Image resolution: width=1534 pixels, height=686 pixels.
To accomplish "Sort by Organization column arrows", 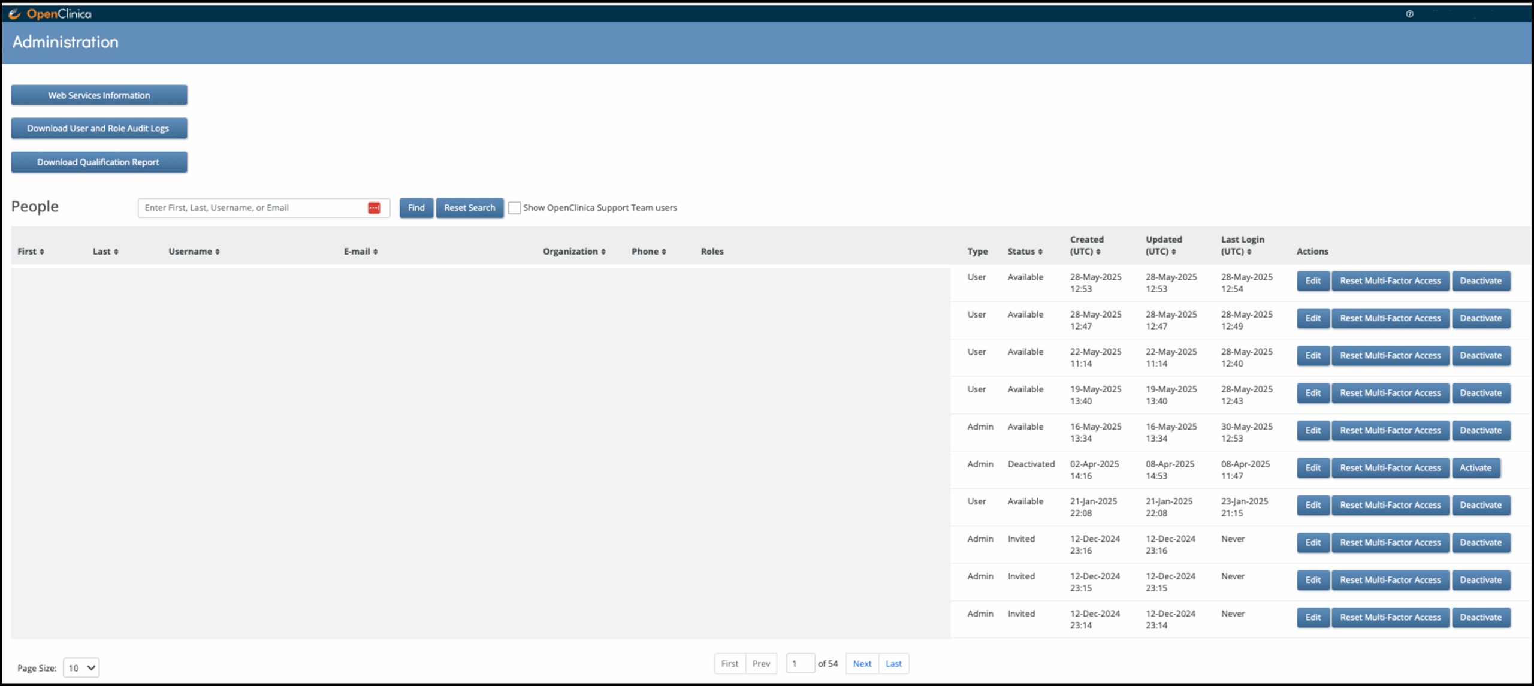I will (603, 252).
